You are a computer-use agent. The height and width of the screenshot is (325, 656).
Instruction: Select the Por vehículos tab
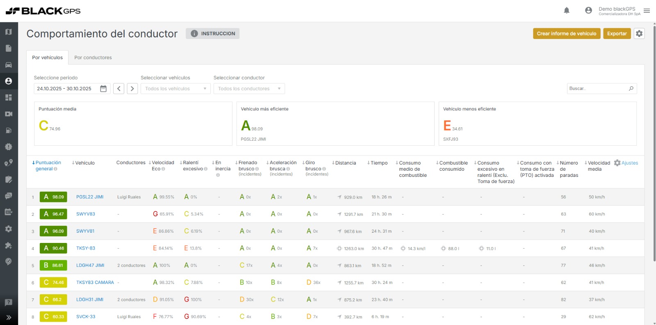[x=48, y=57]
